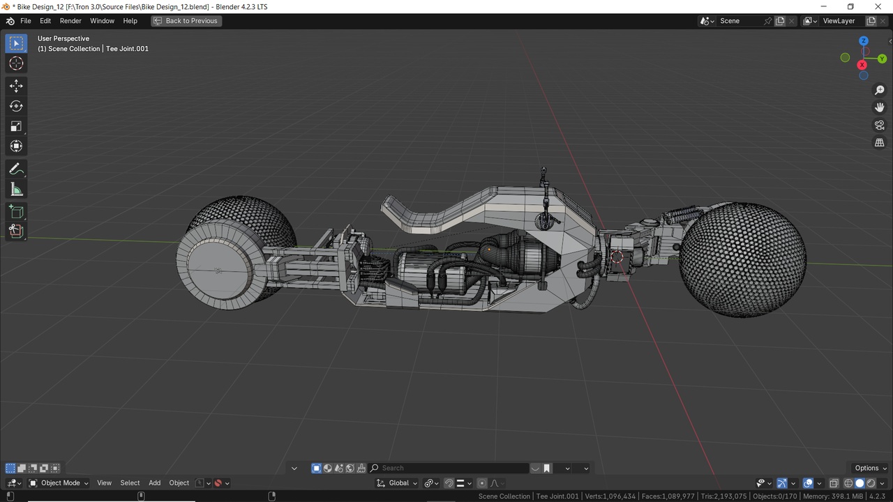This screenshot has width=893, height=502.
Task: Open the Help menu
Action: (130, 21)
